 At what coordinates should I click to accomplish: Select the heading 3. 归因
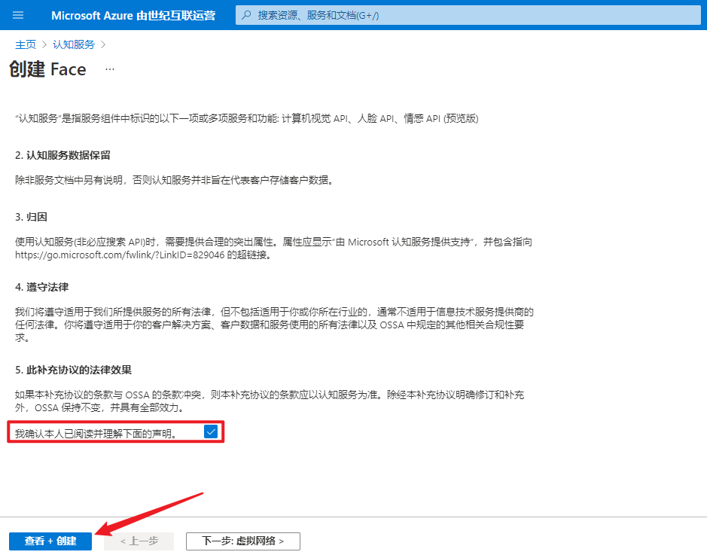pos(31,217)
